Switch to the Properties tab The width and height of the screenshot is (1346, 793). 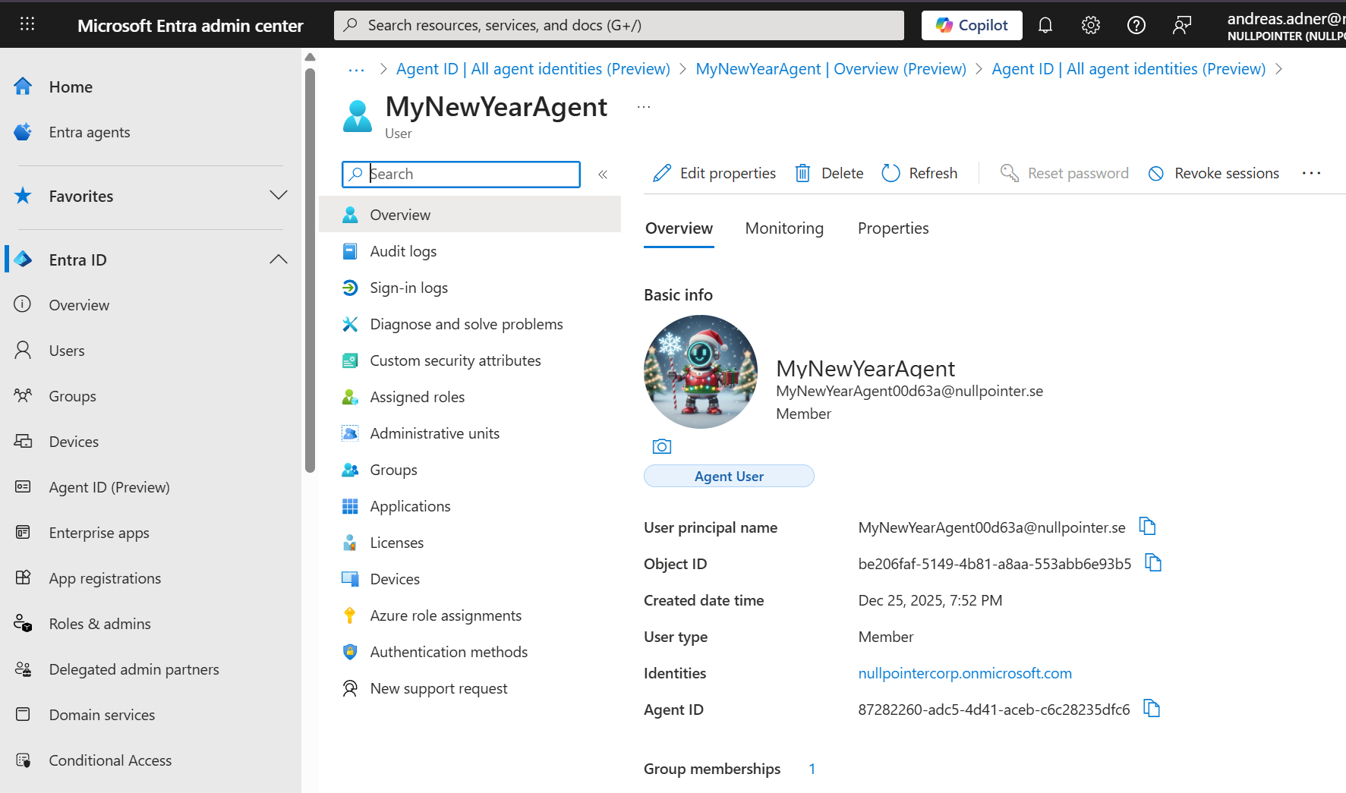click(x=893, y=228)
